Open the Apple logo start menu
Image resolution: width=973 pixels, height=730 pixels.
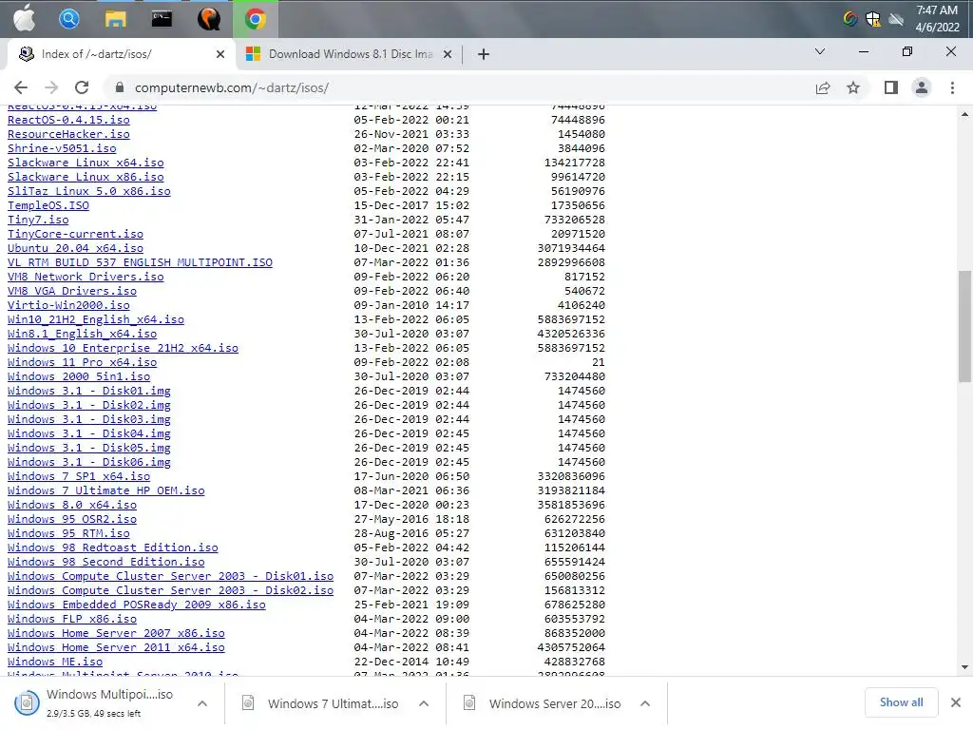click(x=24, y=19)
